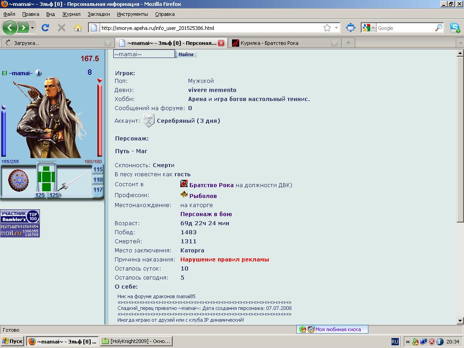Open the Братство Рока clan link

[211, 185]
